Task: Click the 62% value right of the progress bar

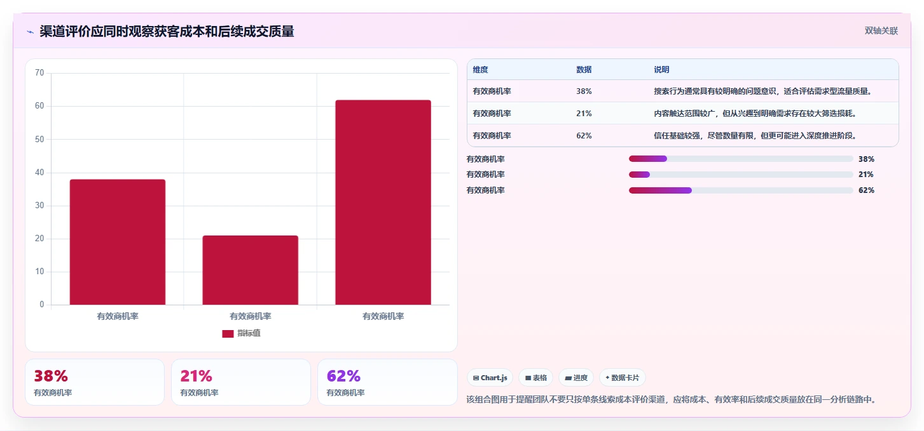Action: (866, 190)
